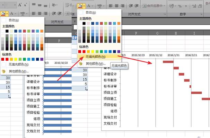The width and height of the screenshot is (210, 138).
Task: Select column I header
Action: pos(194,33)
